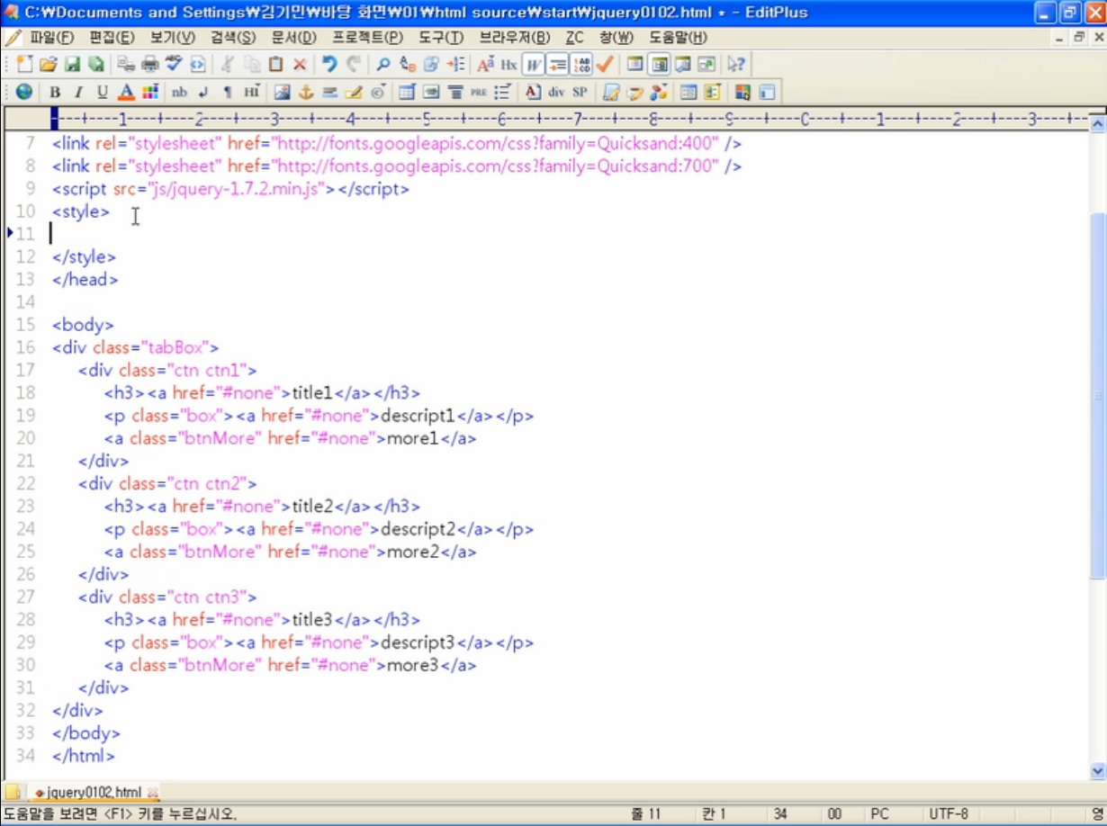The image size is (1107, 826).
Task: Open print preview from the toolbar
Action: pos(126,64)
